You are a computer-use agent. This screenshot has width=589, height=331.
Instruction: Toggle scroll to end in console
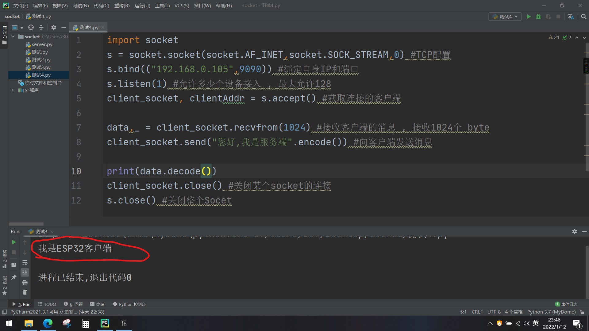(25, 272)
